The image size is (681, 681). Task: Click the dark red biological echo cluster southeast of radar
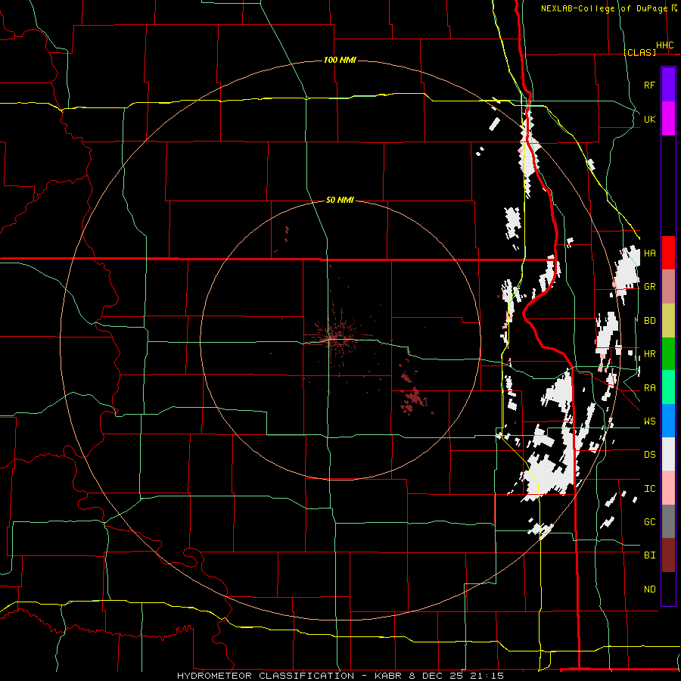point(415,397)
